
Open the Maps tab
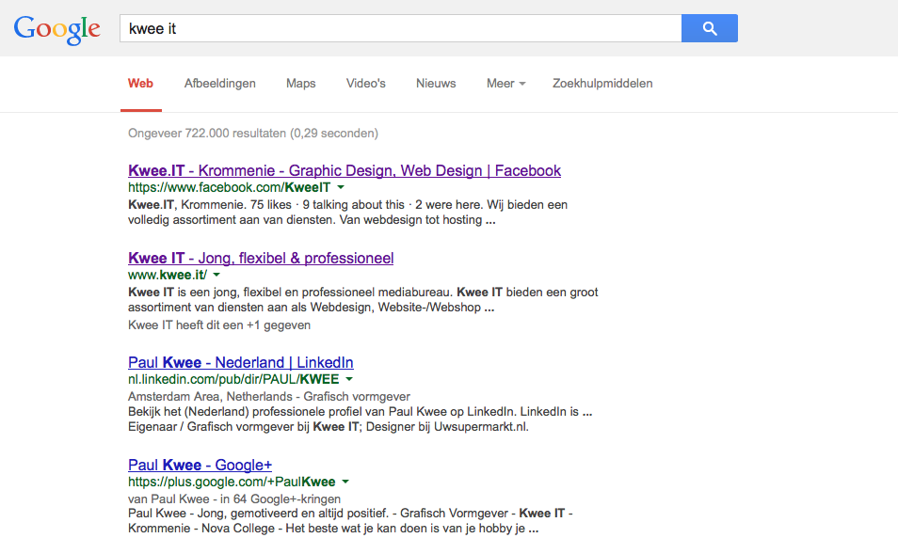click(300, 84)
